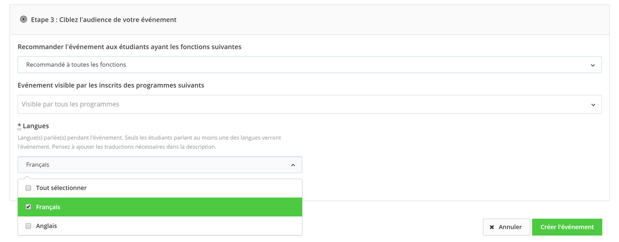Click the X icon in Annuler button

click(492, 227)
